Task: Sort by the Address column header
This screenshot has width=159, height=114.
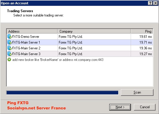Action: pos(32,31)
